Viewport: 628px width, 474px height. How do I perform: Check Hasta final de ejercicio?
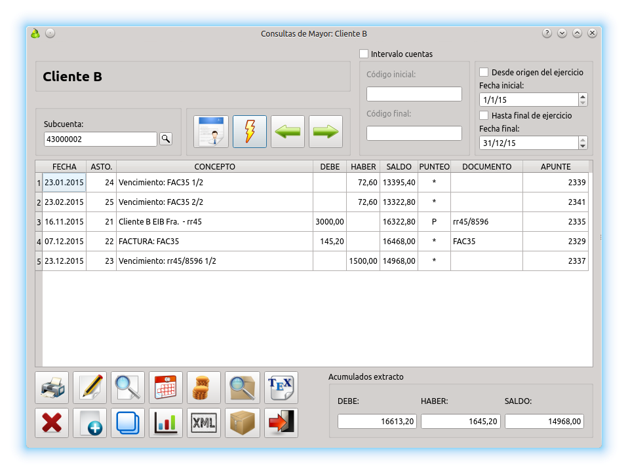tap(484, 115)
